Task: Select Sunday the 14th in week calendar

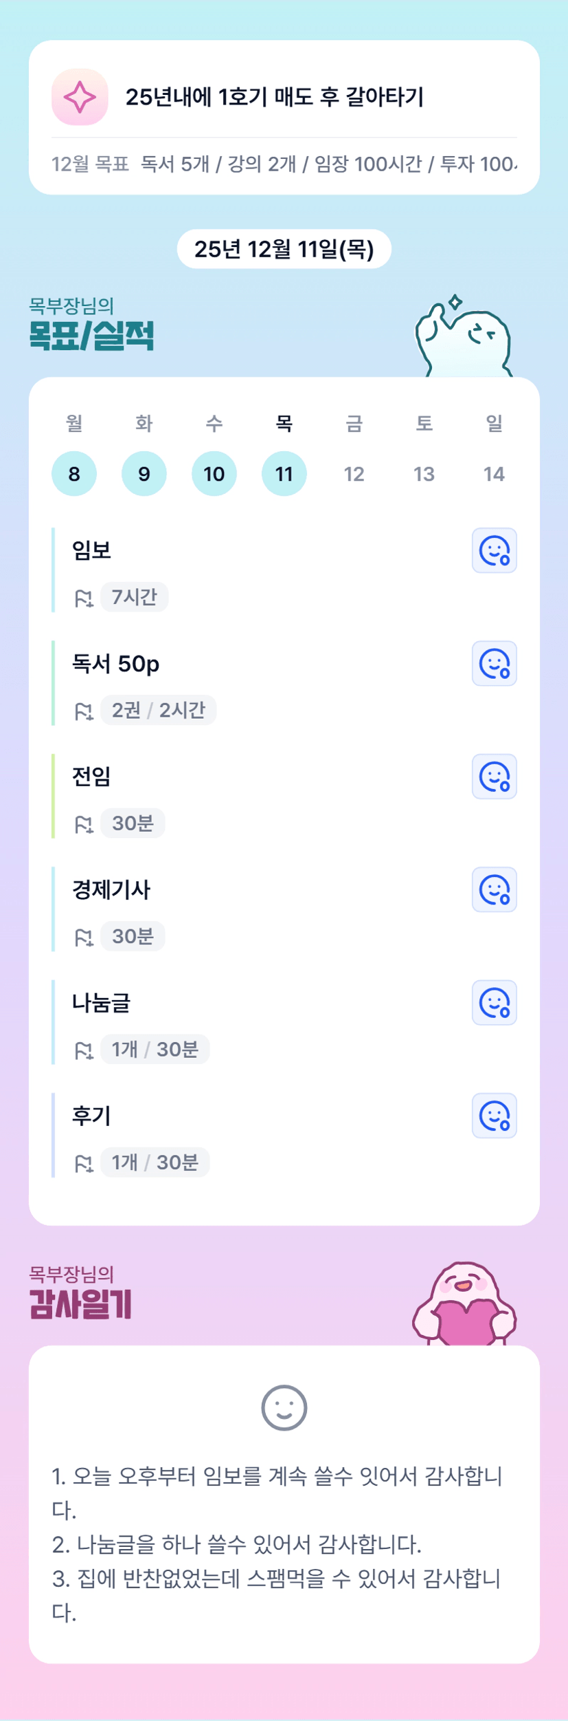Action: click(494, 474)
